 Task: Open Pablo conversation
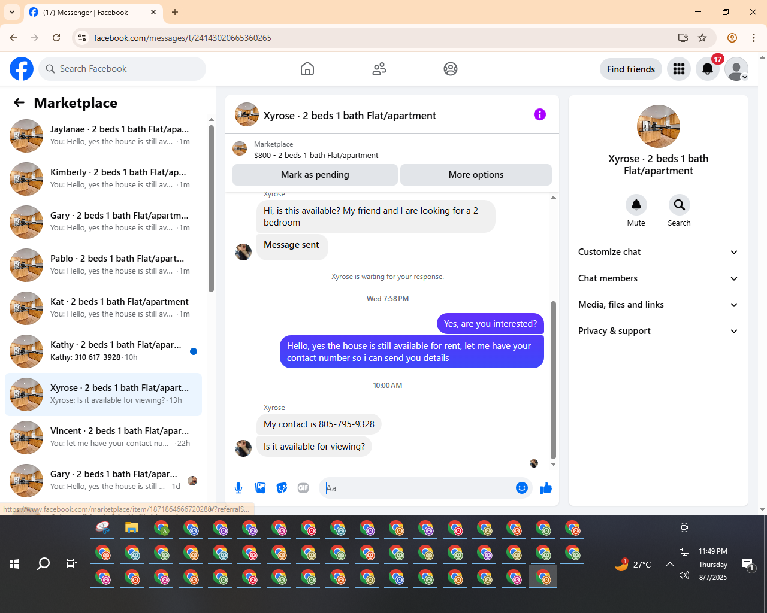click(x=103, y=265)
